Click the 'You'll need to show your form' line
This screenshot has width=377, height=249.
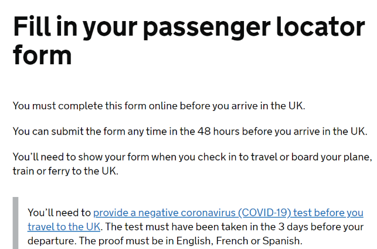click(x=192, y=157)
